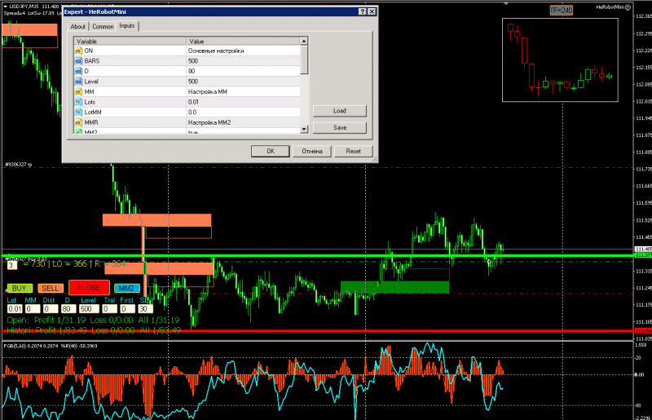Select the ON value 'Основные настройки'
Screen dimensions: 652x420
[x=243, y=51]
